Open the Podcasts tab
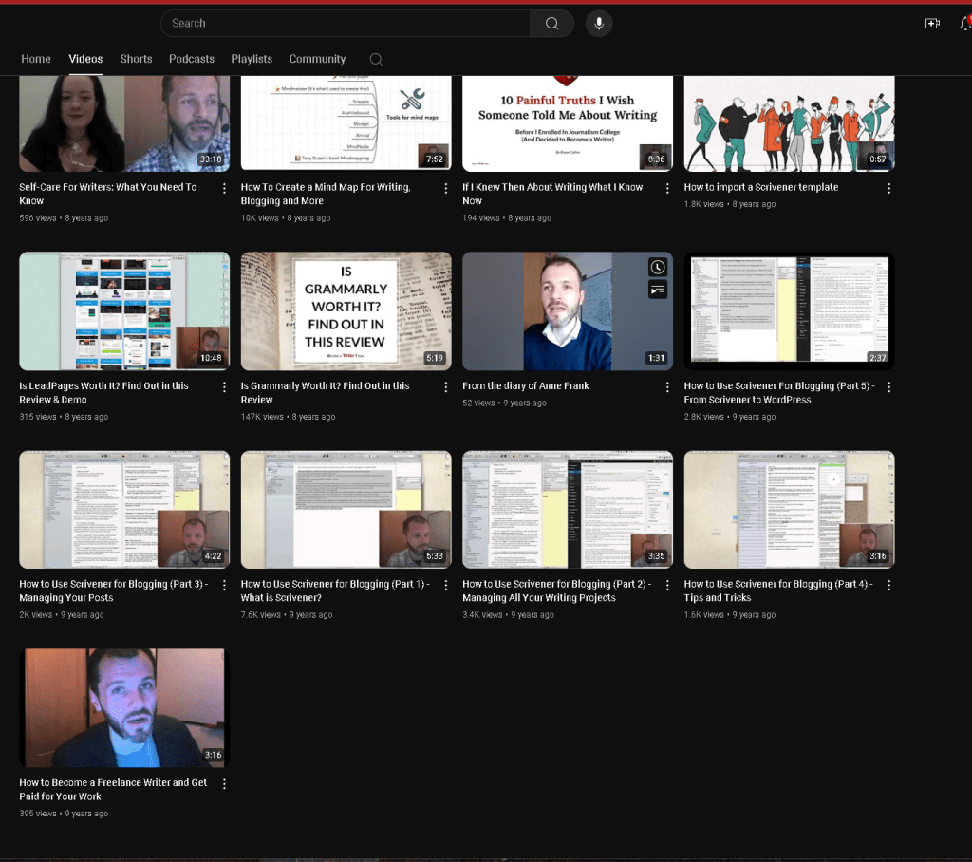This screenshot has height=862, width=972. 192,59
